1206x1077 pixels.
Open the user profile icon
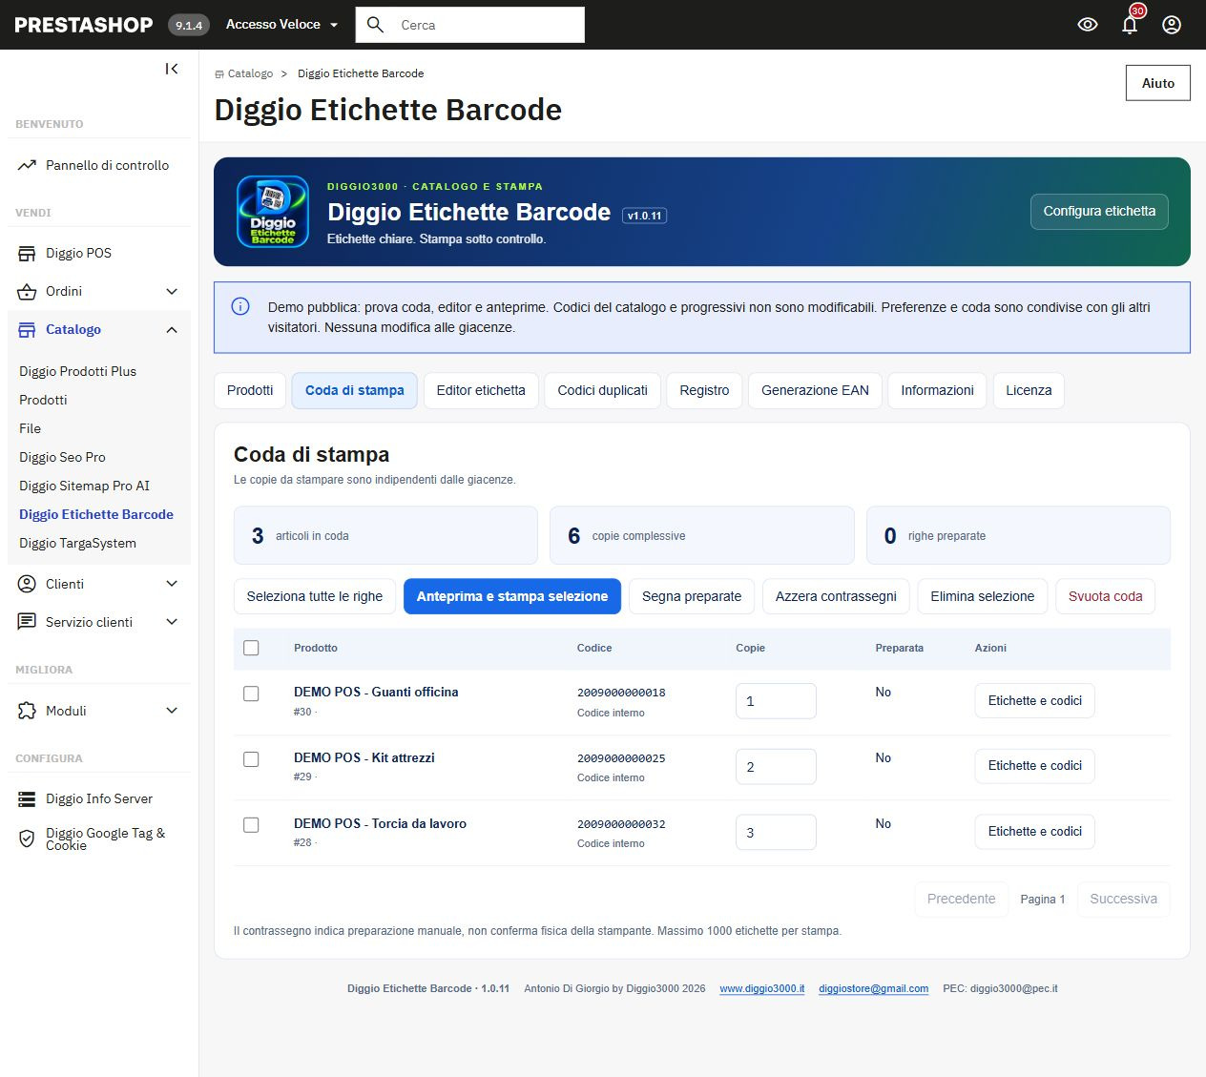coord(1172,25)
